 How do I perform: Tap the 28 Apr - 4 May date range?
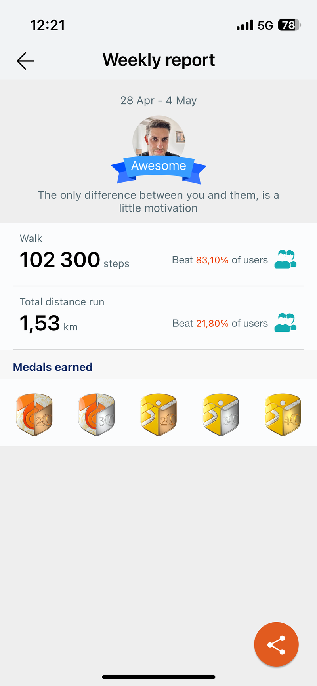158,101
